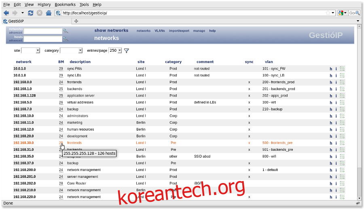This screenshot has height=209, width=364.
Task: Open the Edit menu
Action: [x=17, y=4]
